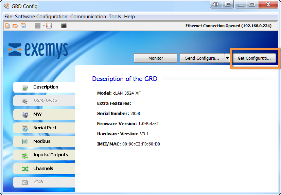Viewport: 281px width, 195px height.
Task: Select the Serial Port sidebar tab
Action: click(44, 128)
